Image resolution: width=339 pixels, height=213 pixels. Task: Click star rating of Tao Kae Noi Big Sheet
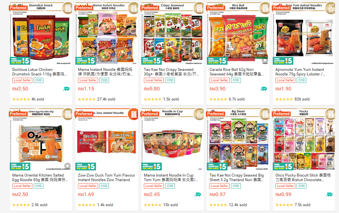tap(218, 205)
